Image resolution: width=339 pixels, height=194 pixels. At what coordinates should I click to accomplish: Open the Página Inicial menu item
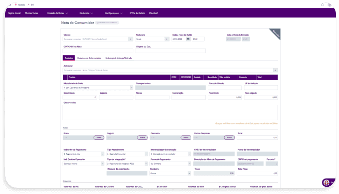point(14,13)
